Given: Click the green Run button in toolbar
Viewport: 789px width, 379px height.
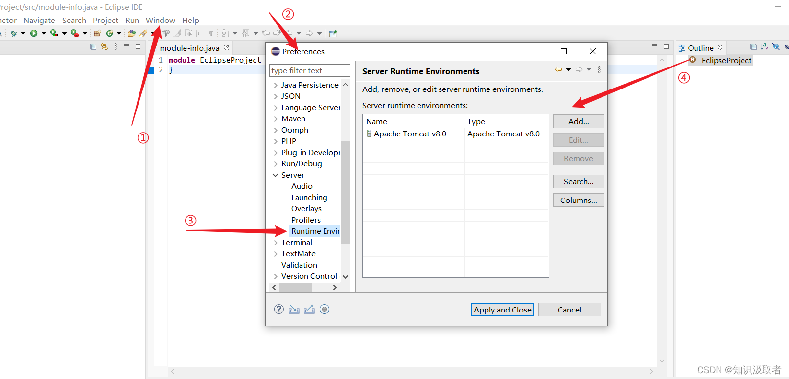Looking at the screenshot, I should click(x=34, y=33).
